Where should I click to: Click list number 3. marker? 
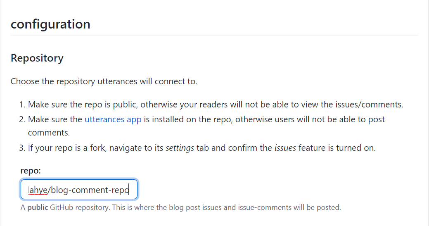(x=22, y=148)
